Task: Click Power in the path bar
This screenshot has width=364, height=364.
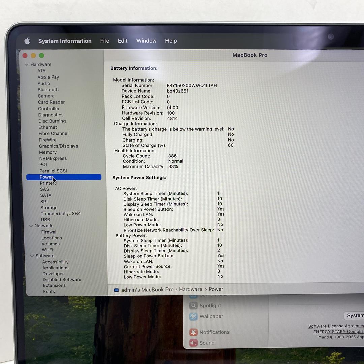Action: 216,289
